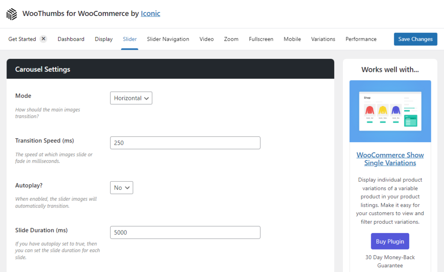Focus the Slide Duration input field
The width and height of the screenshot is (444, 272).
(185, 232)
